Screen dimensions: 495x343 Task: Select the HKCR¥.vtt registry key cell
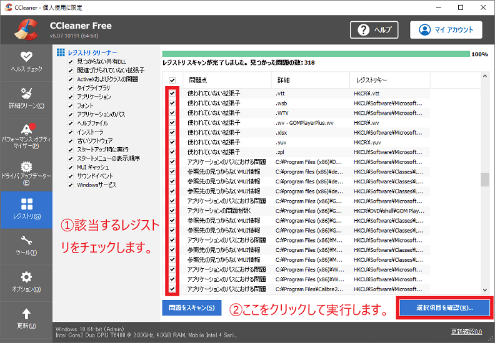pos(366,94)
